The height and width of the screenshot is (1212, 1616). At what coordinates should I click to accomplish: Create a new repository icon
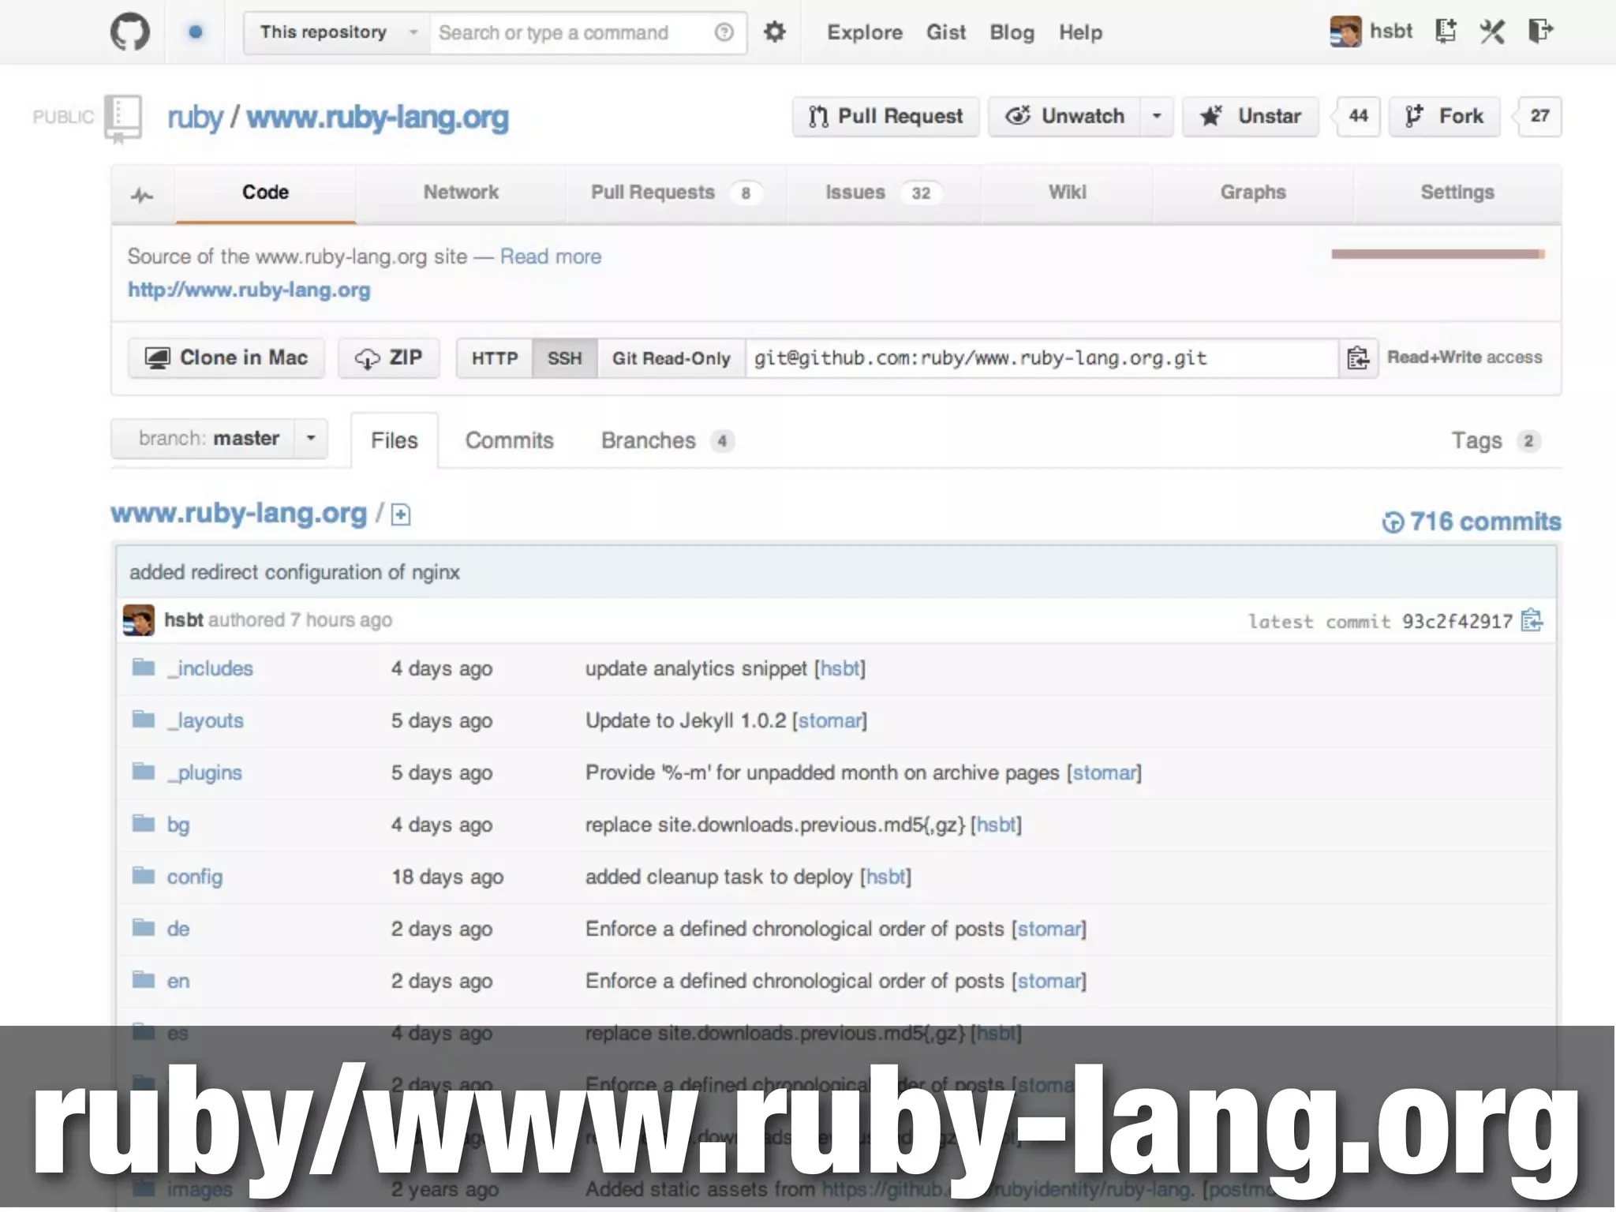(1446, 32)
